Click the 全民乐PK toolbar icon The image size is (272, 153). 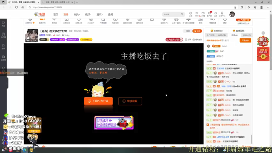coord(164,21)
